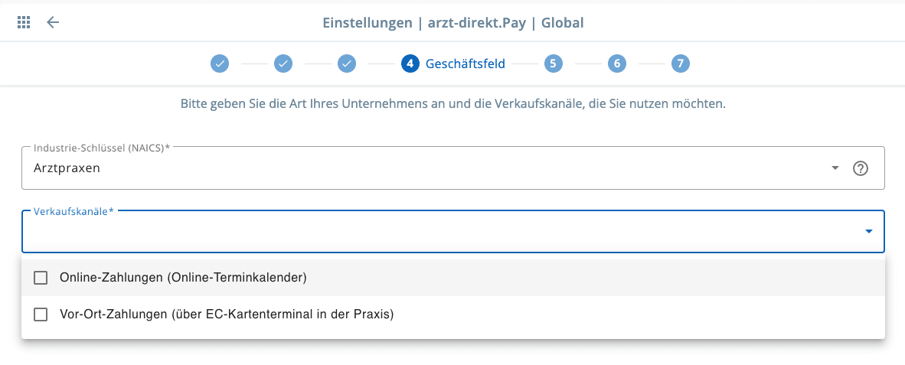Jump to step 7 circle
The height and width of the screenshot is (365, 905).
coord(680,64)
